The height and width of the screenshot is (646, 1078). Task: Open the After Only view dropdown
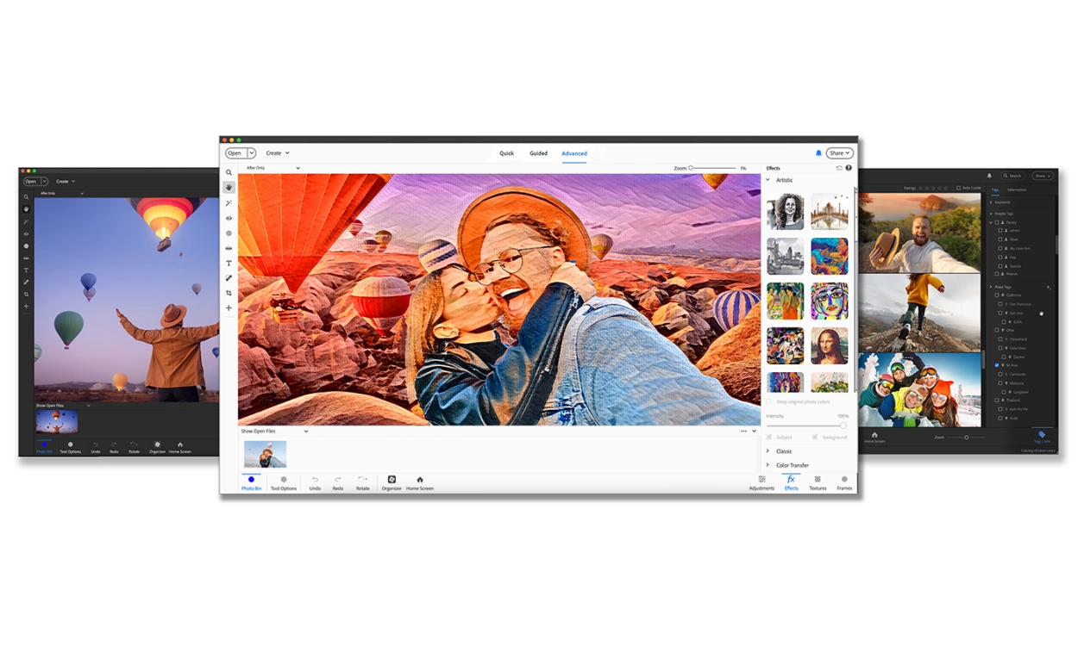coord(273,168)
